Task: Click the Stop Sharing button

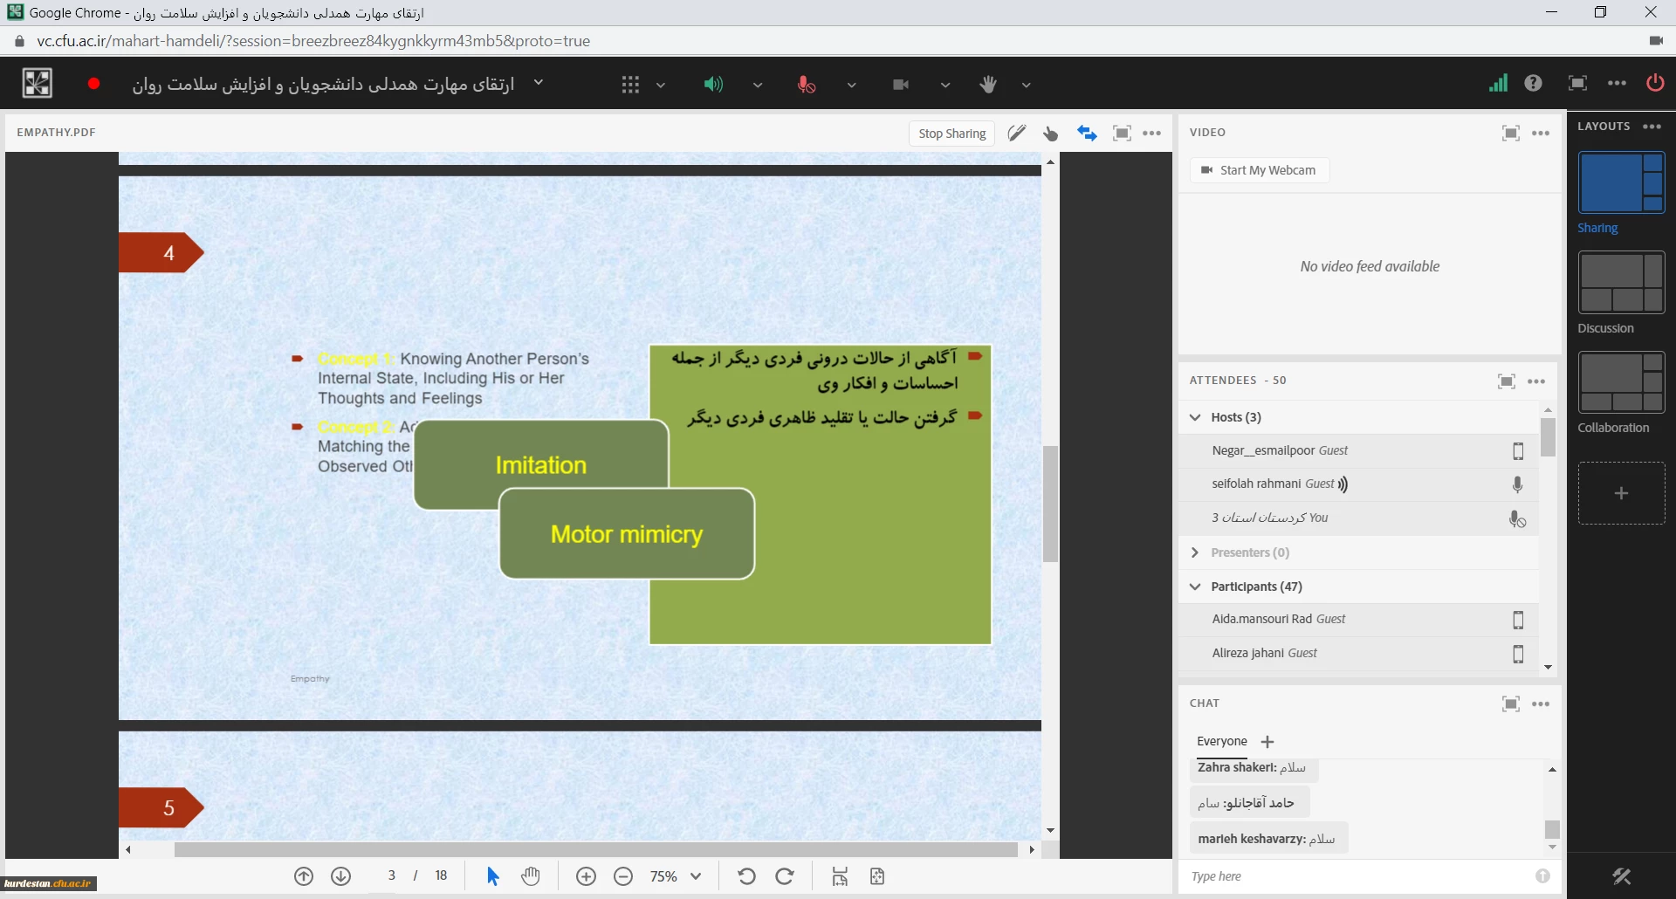Action: click(951, 134)
